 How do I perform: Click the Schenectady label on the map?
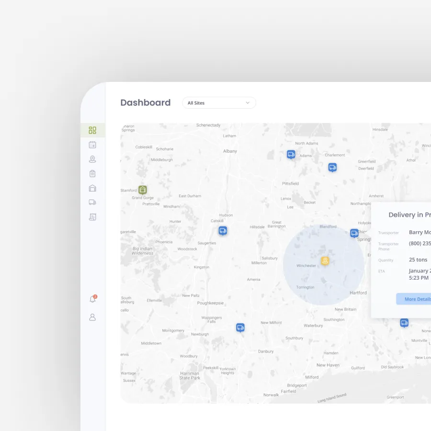tap(208, 125)
